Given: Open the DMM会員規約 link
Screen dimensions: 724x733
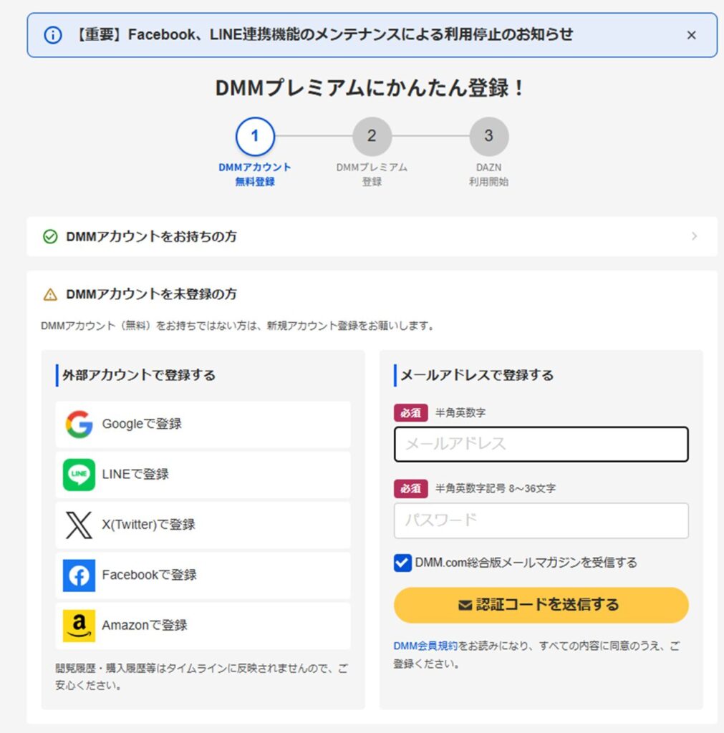Looking at the screenshot, I should pos(425,646).
